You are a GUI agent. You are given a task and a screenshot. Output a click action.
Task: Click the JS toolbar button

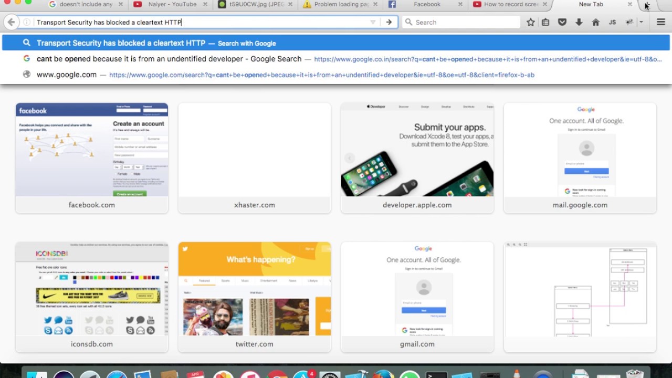click(612, 22)
